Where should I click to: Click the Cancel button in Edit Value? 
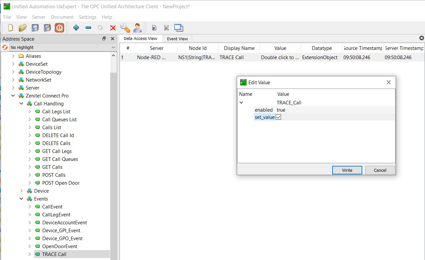pos(380,170)
